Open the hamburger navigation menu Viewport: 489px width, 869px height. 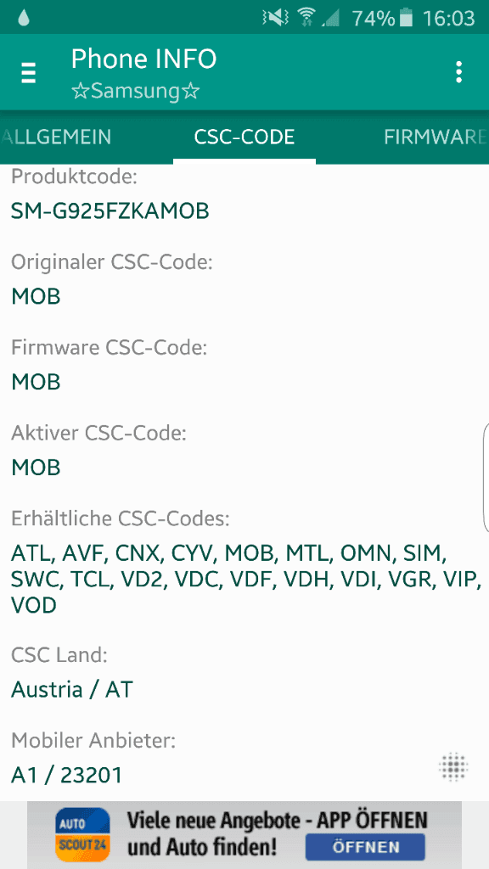click(29, 73)
